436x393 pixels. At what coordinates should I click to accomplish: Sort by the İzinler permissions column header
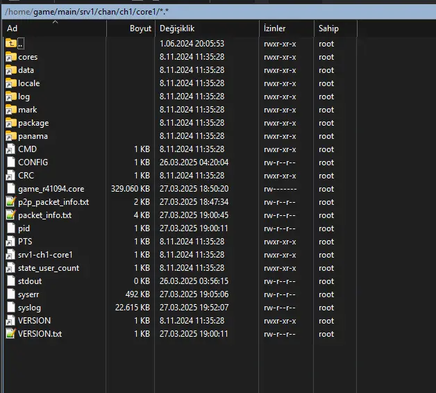coord(287,28)
